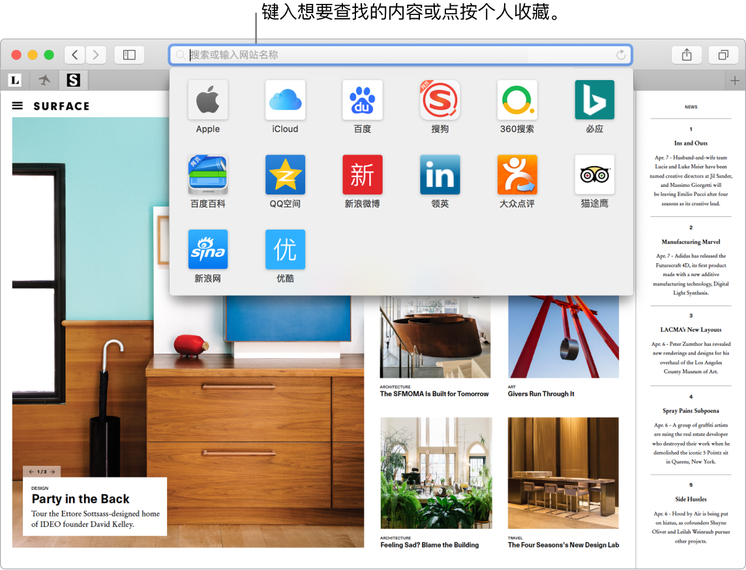
Task: Open Youku (优酷) favorite
Action: pyautogui.click(x=285, y=249)
